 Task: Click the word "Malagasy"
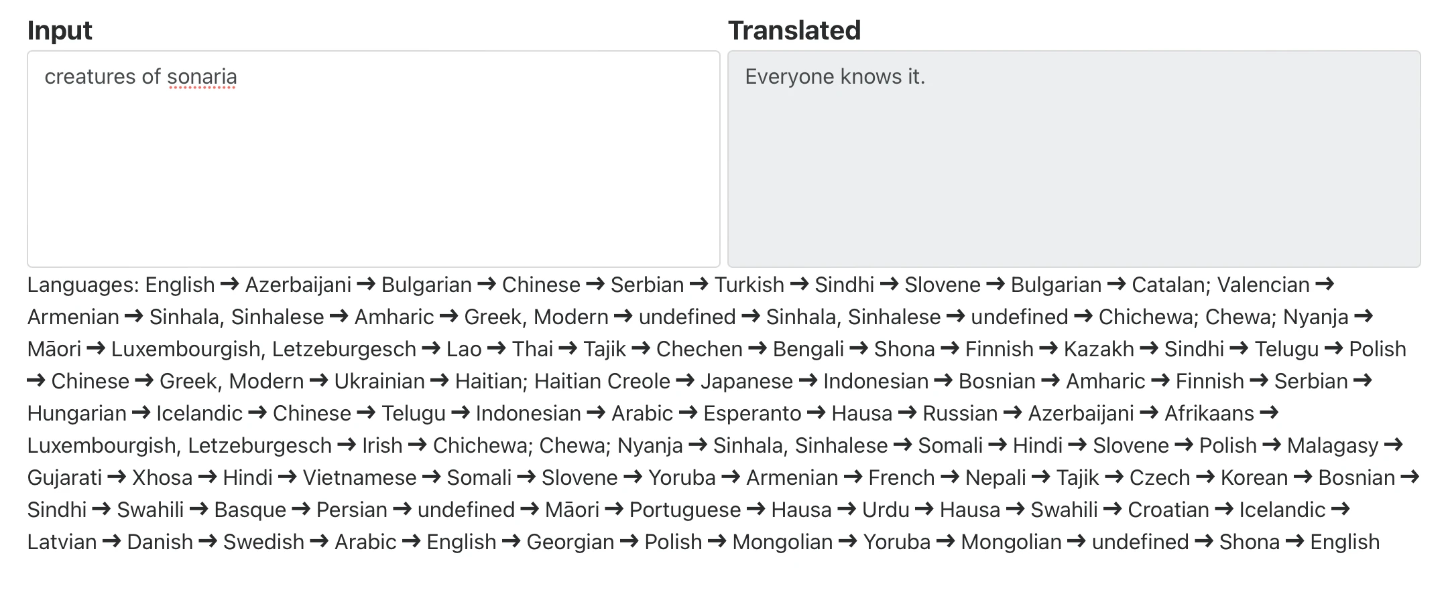click(1332, 446)
